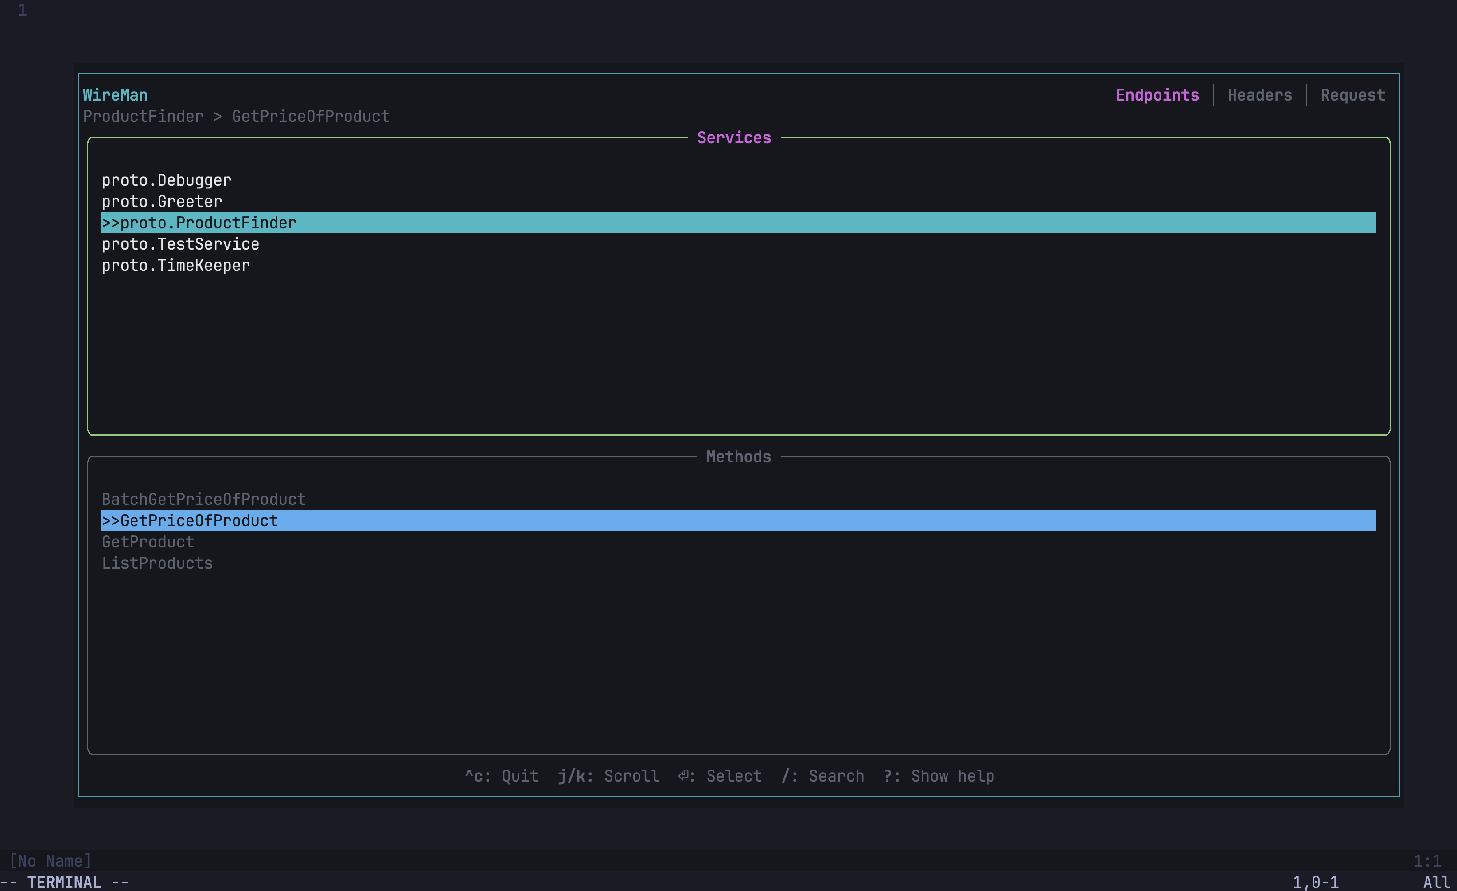Select the proto.TimeKeeper service

point(175,265)
